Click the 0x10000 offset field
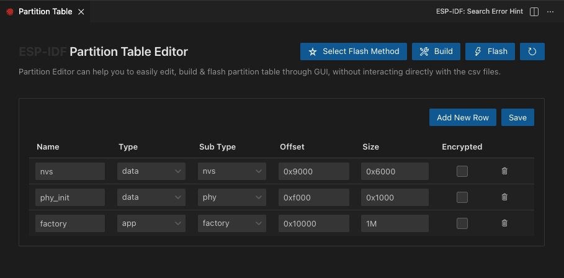This screenshot has width=564, height=278. coord(314,223)
